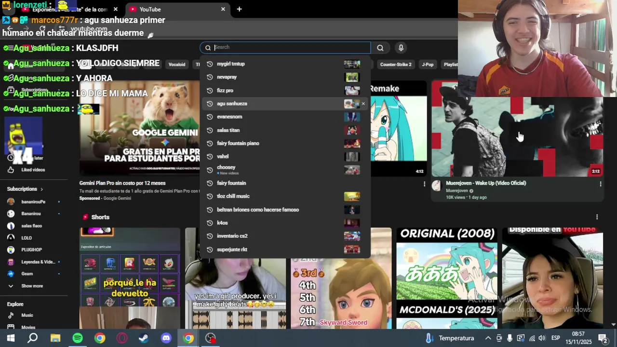Open the three-dot menu for Muerejoven Wake Up

tap(600, 184)
